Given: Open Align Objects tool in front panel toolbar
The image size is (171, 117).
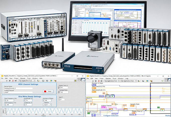Looking at the screenshot, I should tap(38, 81).
